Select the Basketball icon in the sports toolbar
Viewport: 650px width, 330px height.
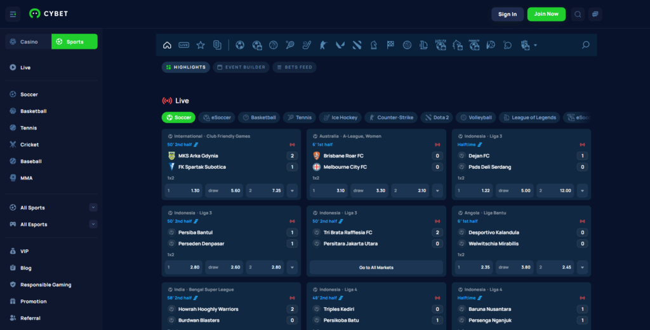pos(273,45)
